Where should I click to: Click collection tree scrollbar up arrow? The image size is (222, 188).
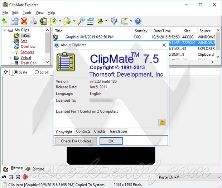pyautogui.click(x=48, y=30)
